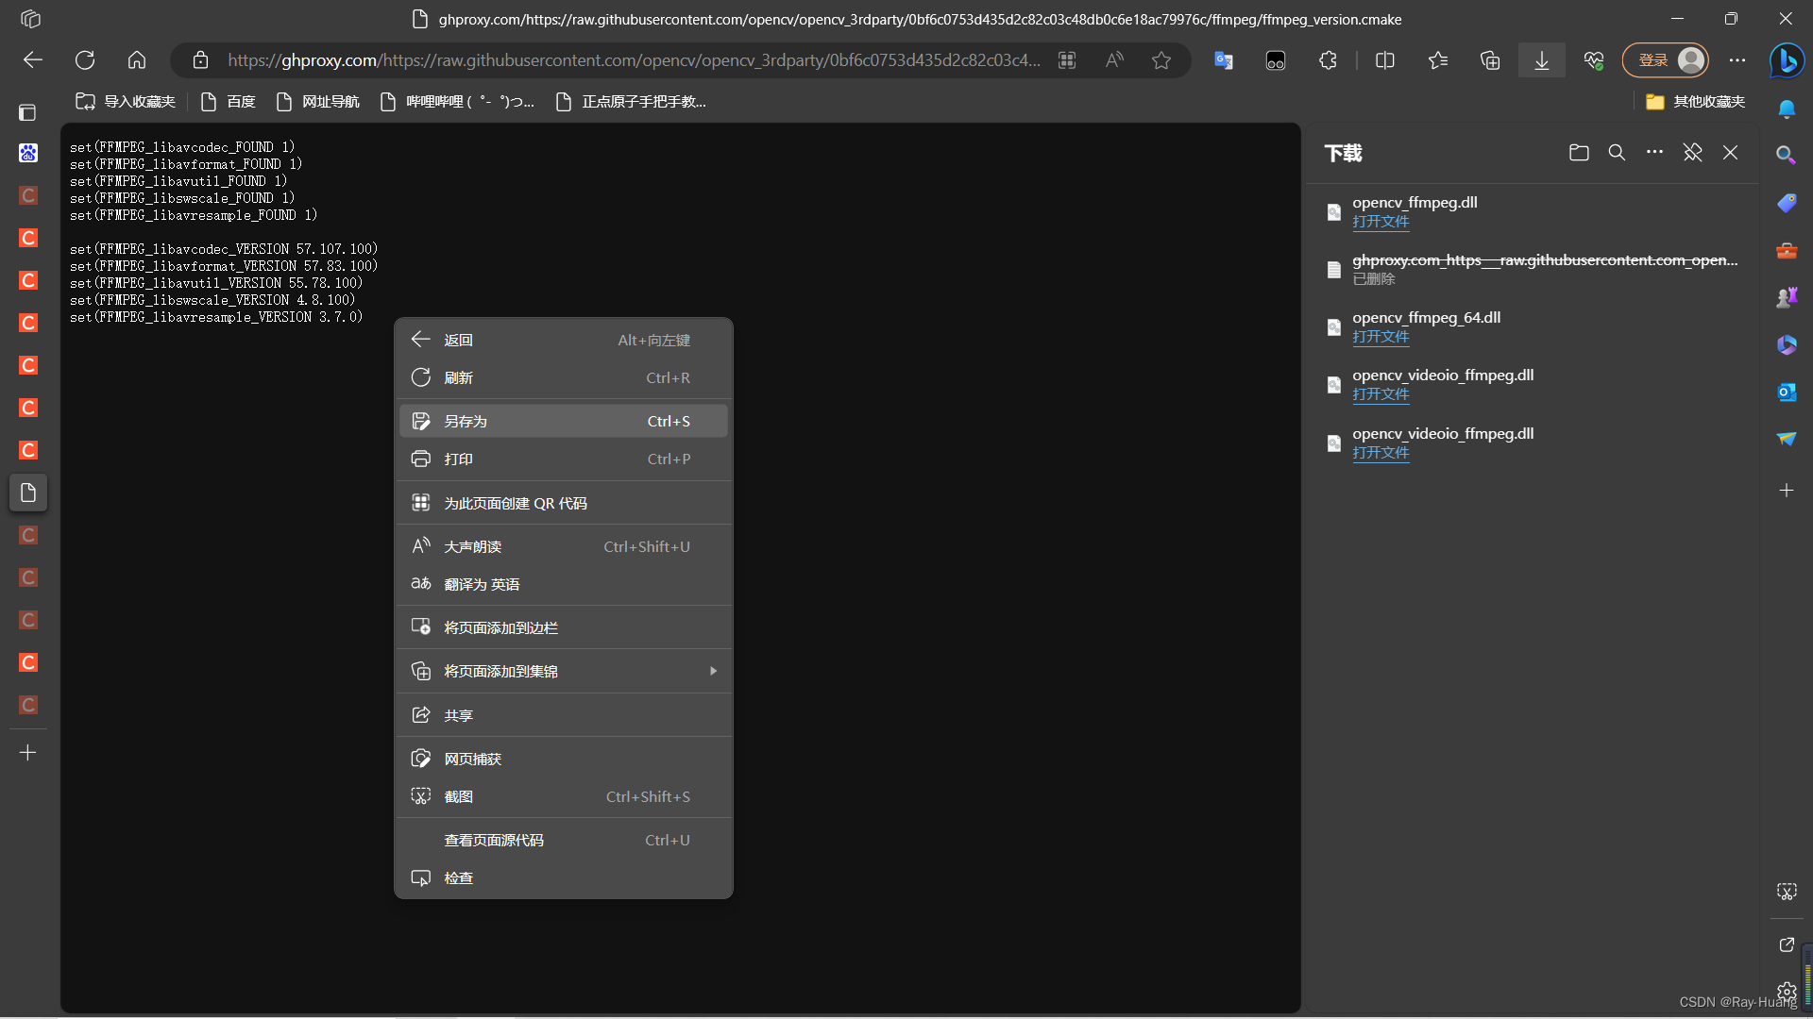Open the Bing Copilot sidebar icon
This screenshot has width=1813, height=1019.
(1787, 60)
